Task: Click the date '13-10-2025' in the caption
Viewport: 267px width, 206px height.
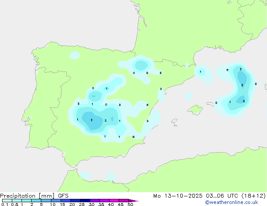Action: 183,196
